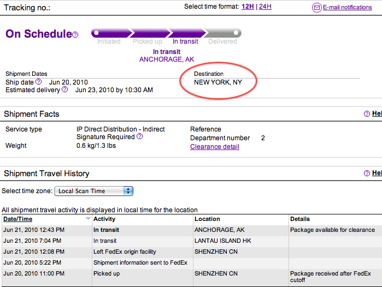Click IP Direct Distribution - Indirect service type
This screenshot has height=287, width=382.
tap(121, 129)
